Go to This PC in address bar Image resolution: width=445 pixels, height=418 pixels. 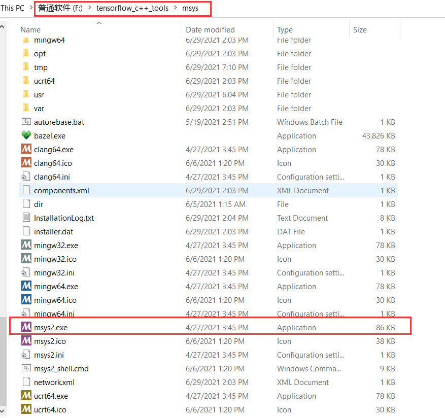click(x=13, y=8)
